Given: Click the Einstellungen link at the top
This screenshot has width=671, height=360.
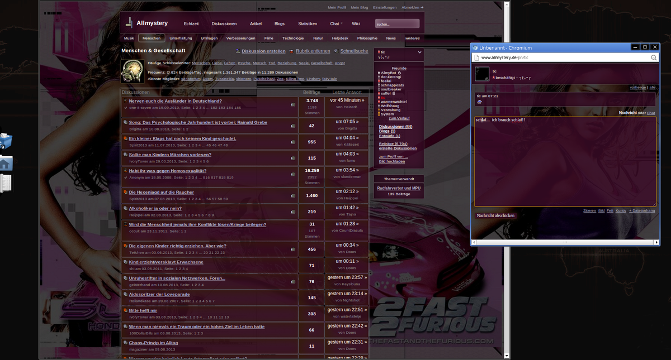Looking at the screenshot, I should [x=385, y=7].
